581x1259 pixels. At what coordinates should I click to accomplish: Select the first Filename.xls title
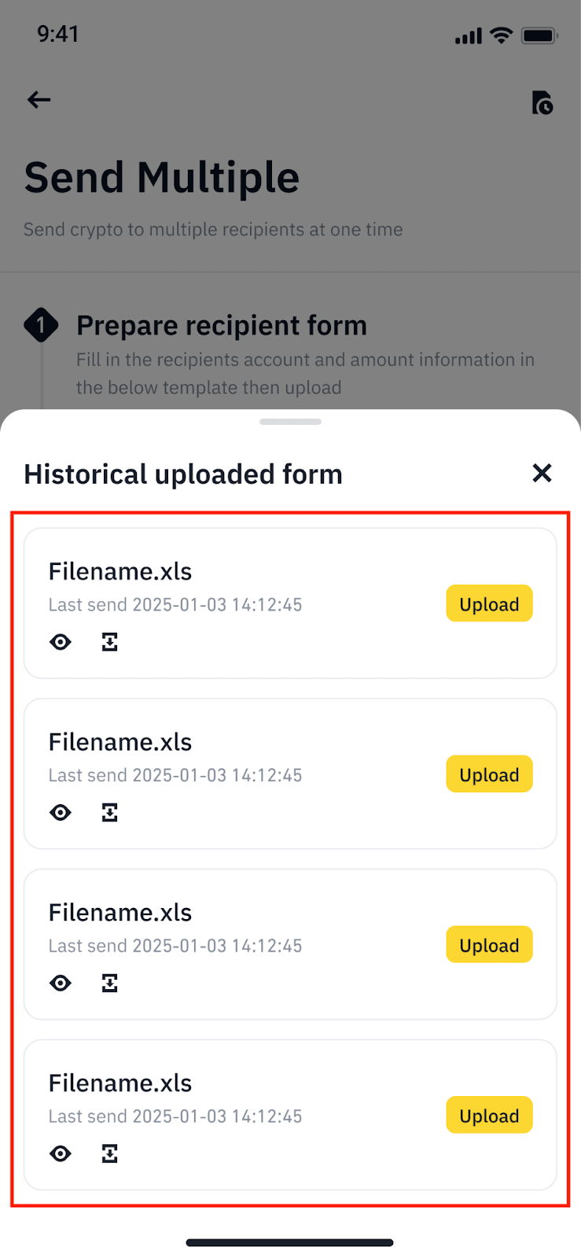pyautogui.click(x=120, y=571)
